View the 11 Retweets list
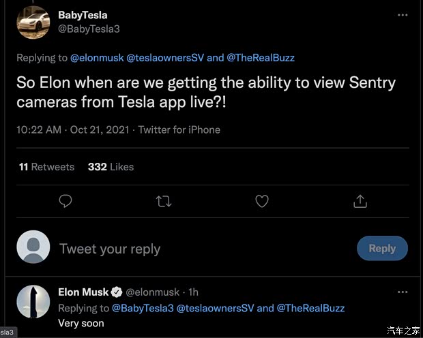Image resolution: width=423 pixels, height=338 pixels. [46, 167]
